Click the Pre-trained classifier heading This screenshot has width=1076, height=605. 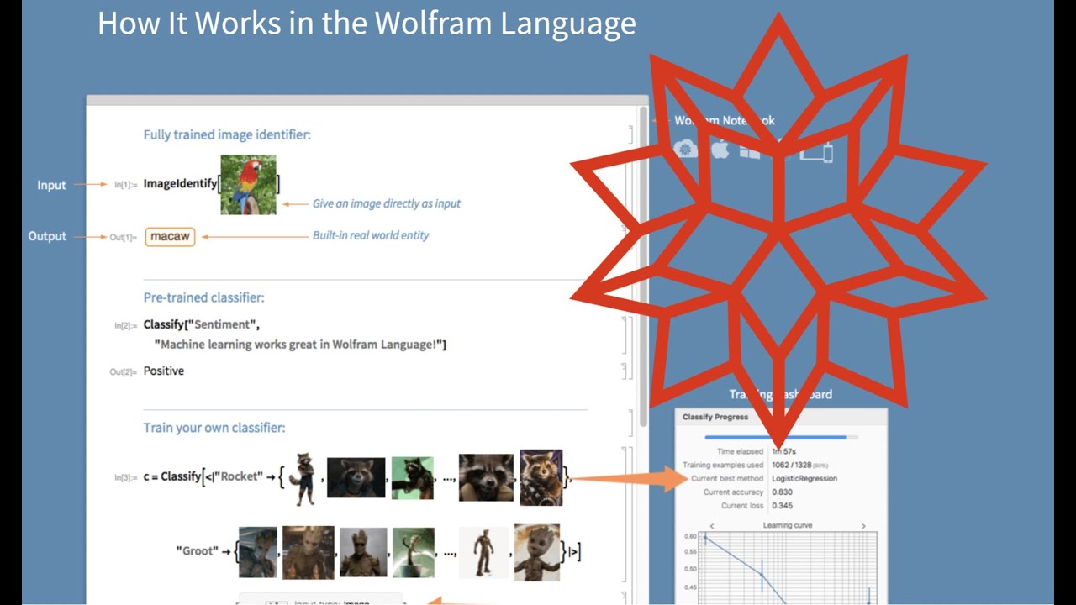203,297
